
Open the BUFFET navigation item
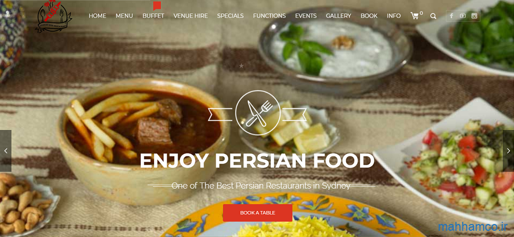(154, 16)
